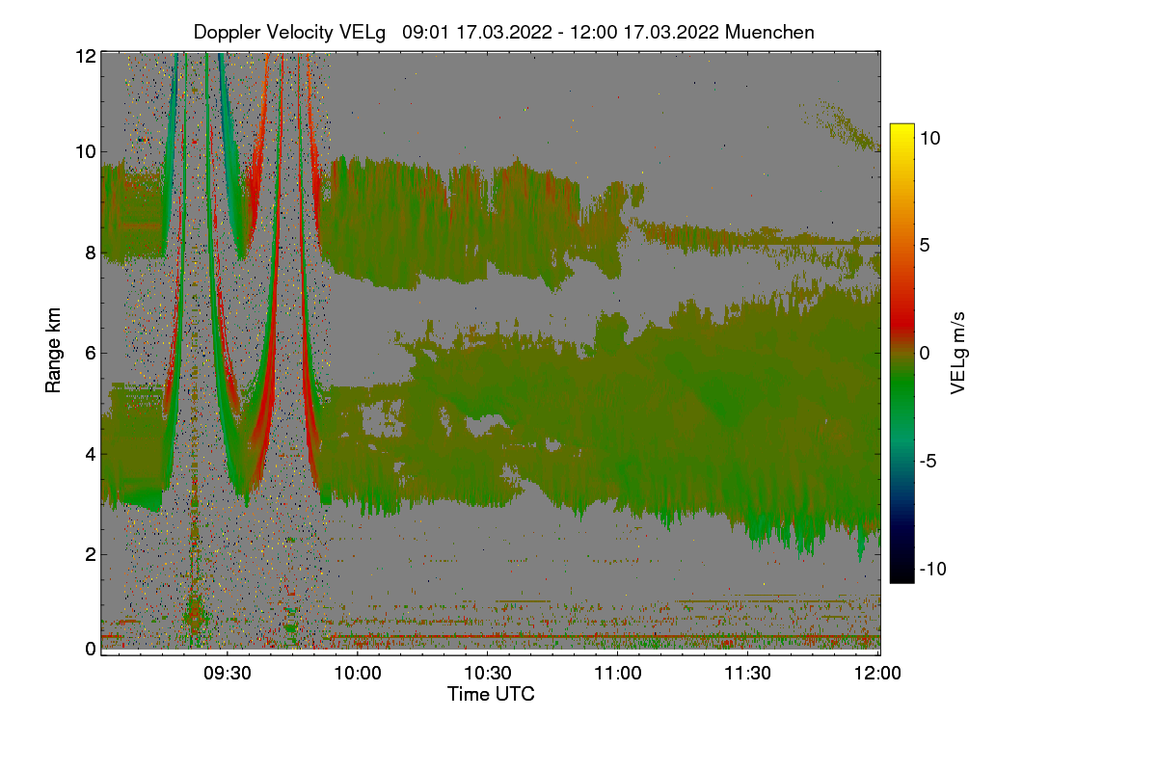Click the range axis label 12

click(x=84, y=56)
